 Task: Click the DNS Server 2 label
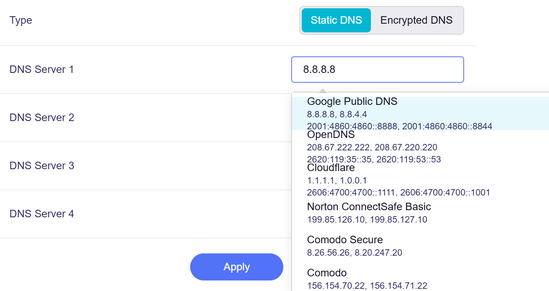pyautogui.click(x=42, y=118)
